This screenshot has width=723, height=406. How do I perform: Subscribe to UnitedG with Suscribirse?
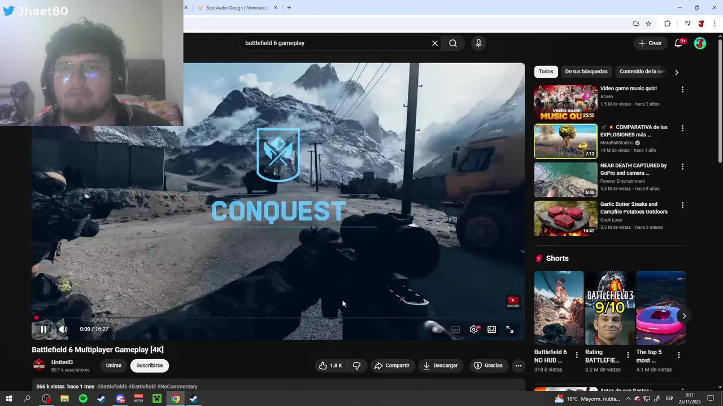[149, 365]
